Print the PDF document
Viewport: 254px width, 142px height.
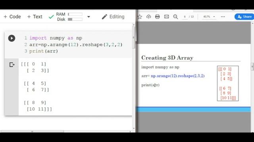(x=157, y=17)
